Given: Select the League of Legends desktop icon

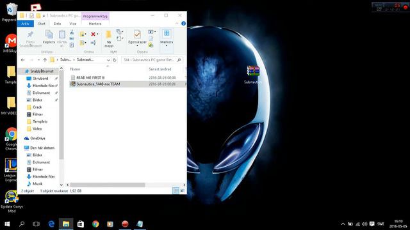Looking at the screenshot, I should (10, 169).
